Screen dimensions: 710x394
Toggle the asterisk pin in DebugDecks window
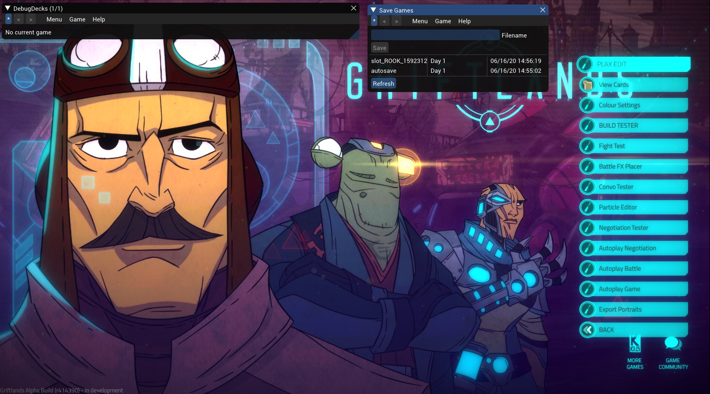coord(8,19)
